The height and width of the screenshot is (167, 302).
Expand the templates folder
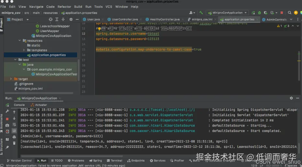(x=24, y=50)
